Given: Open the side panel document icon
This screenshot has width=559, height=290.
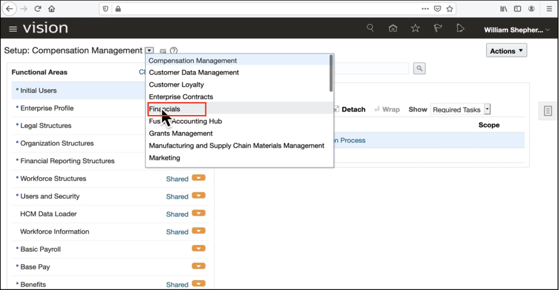Looking at the screenshot, I should 548,111.
